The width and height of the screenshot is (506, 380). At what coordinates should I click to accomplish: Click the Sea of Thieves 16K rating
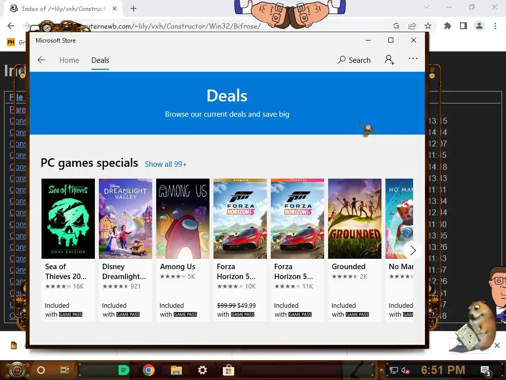pos(64,286)
